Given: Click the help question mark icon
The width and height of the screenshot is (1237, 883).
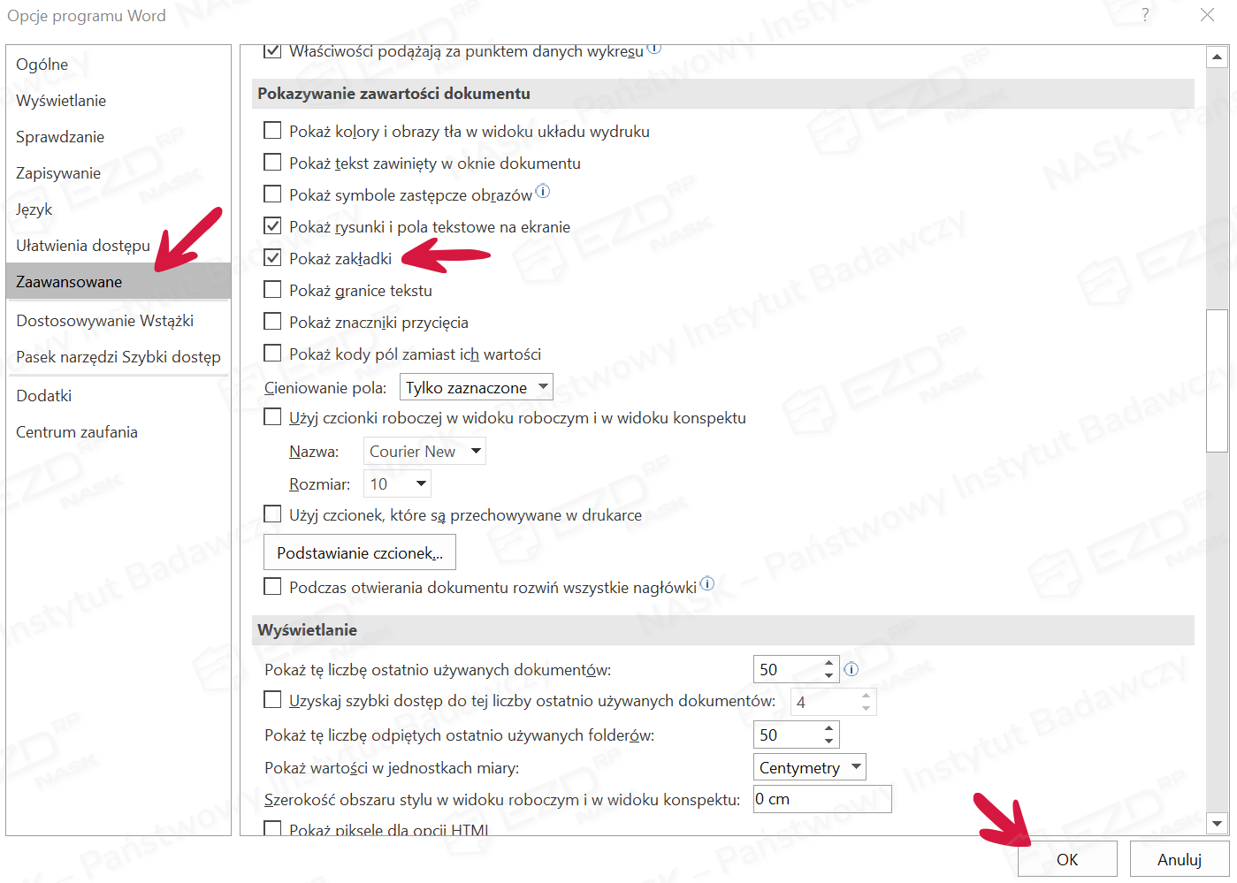Looking at the screenshot, I should point(1145,15).
